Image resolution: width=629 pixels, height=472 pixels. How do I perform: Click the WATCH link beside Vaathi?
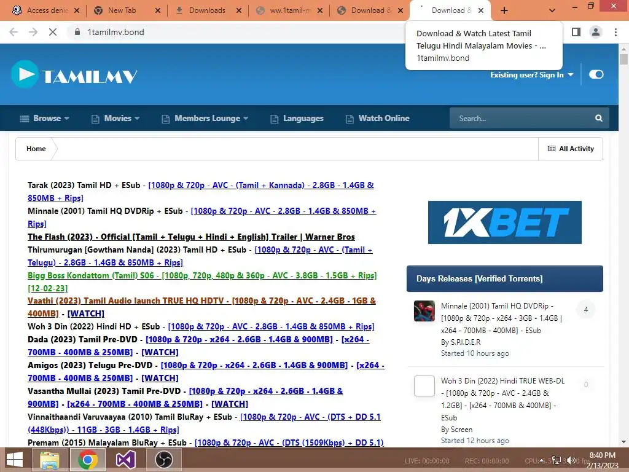[86, 313]
